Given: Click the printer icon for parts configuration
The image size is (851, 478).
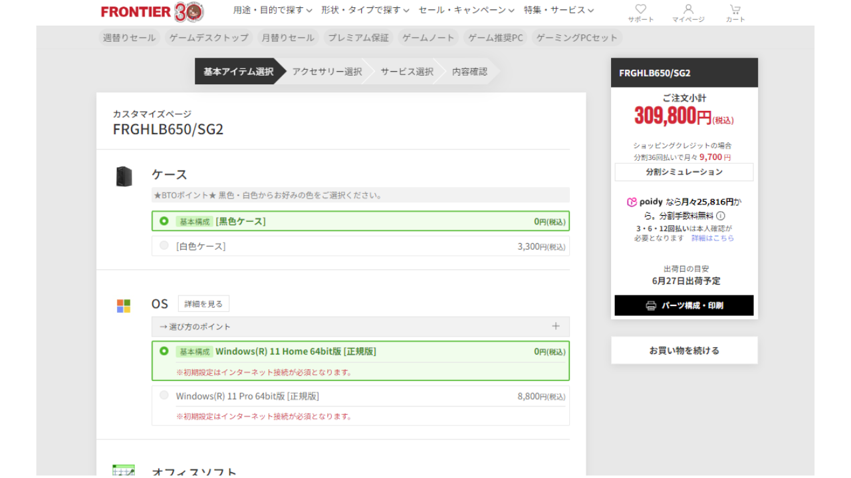Looking at the screenshot, I should 651,305.
